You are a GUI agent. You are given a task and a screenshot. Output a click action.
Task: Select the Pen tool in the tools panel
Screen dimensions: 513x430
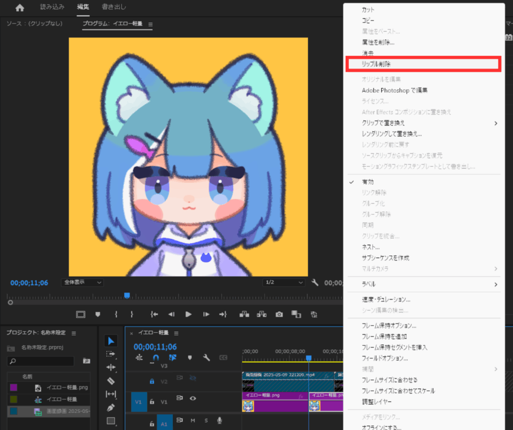111,407
